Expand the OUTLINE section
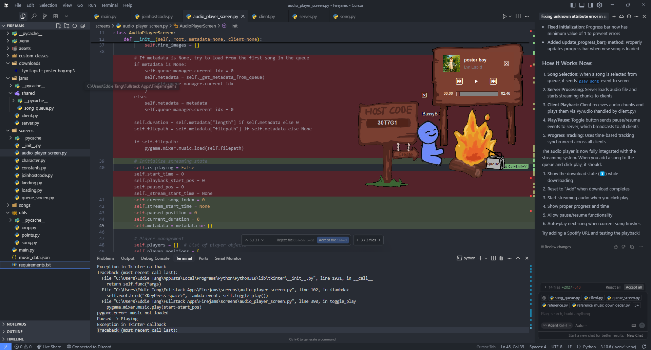The height and width of the screenshot is (350, 651). click(x=15, y=332)
